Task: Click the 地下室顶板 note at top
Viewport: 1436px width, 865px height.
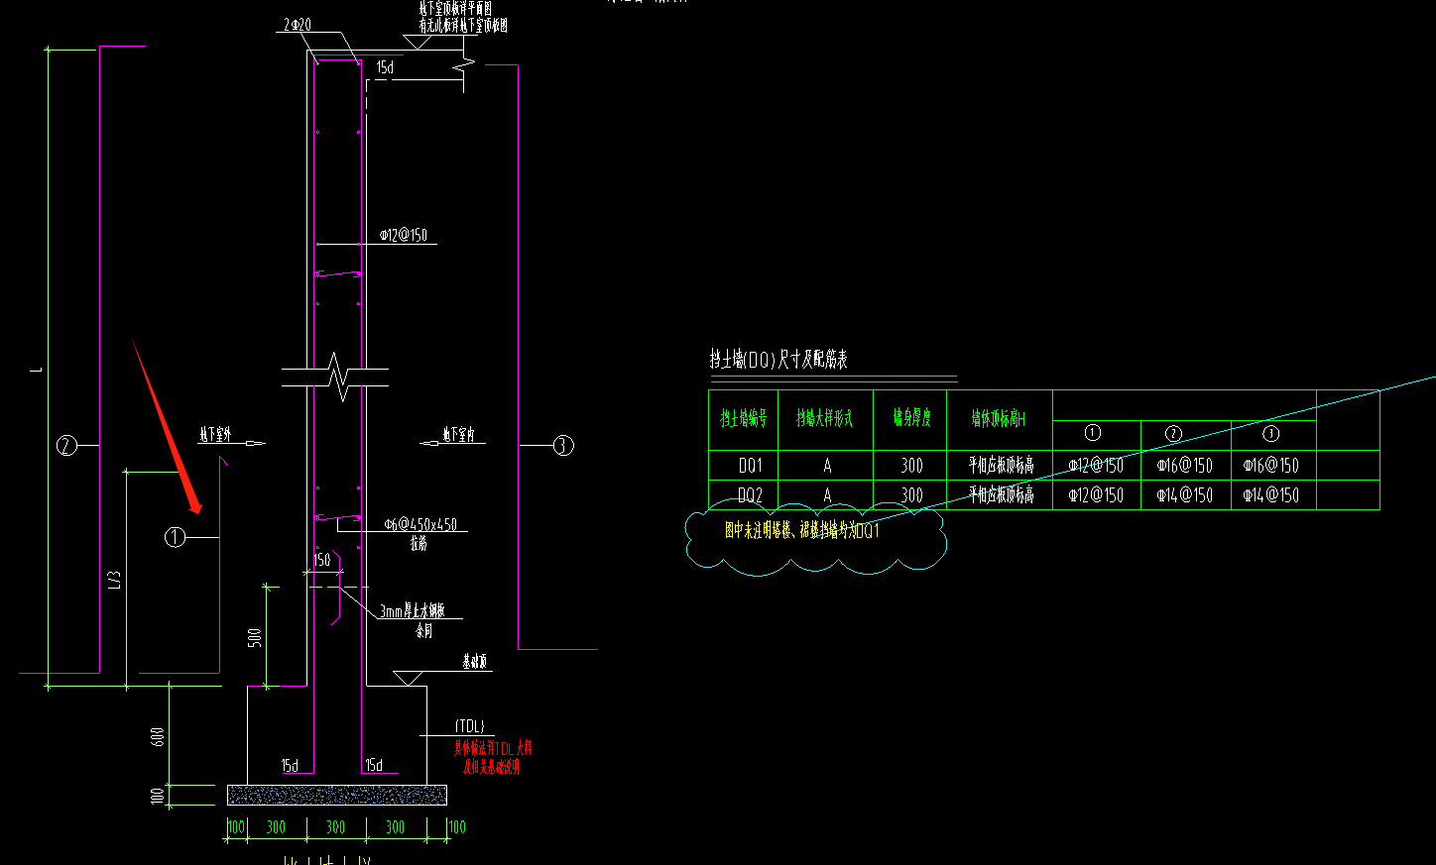Action: (463, 17)
